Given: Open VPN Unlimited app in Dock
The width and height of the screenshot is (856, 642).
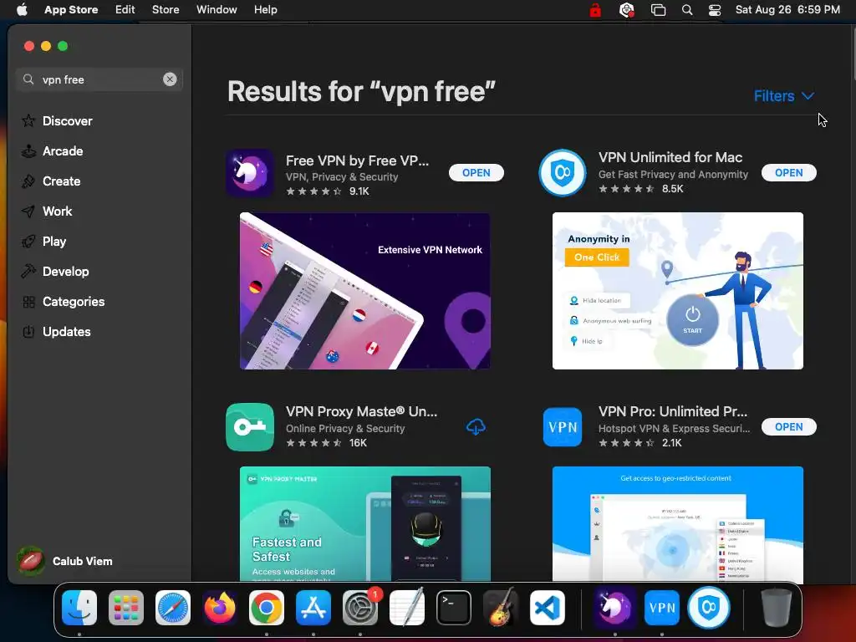Looking at the screenshot, I should click(709, 608).
